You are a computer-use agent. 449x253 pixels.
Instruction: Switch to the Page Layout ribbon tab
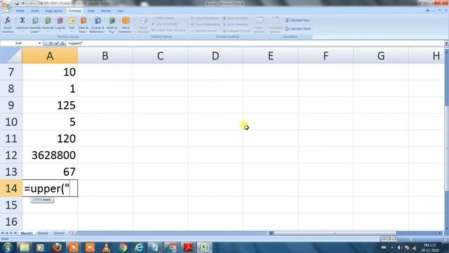[53, 11]
